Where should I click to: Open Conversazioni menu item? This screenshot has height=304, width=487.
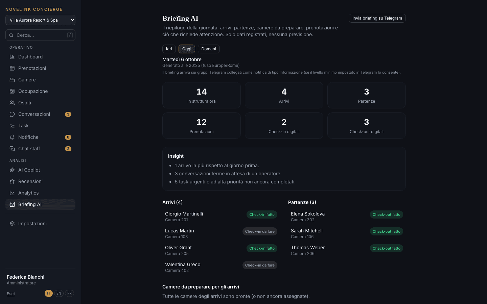[x=40, y=114]
